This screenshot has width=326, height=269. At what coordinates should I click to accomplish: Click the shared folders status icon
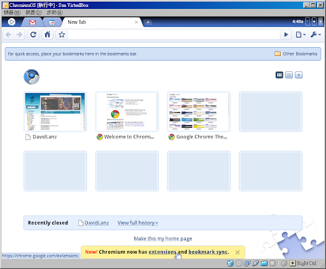tap(264, 263)
